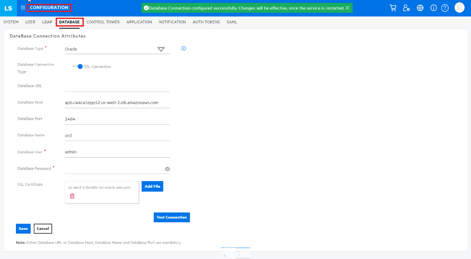Image resolution: width=471 pixels, height=259 pixels.
Task: Open the help question mark icon
Action: (x=445, y=8)
